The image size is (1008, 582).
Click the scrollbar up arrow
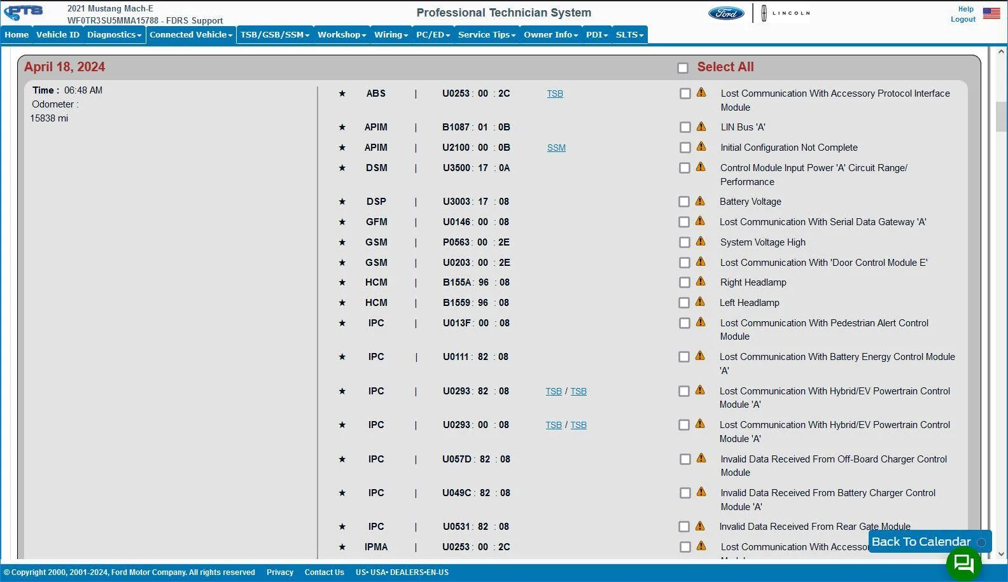tap(1002, 52)
